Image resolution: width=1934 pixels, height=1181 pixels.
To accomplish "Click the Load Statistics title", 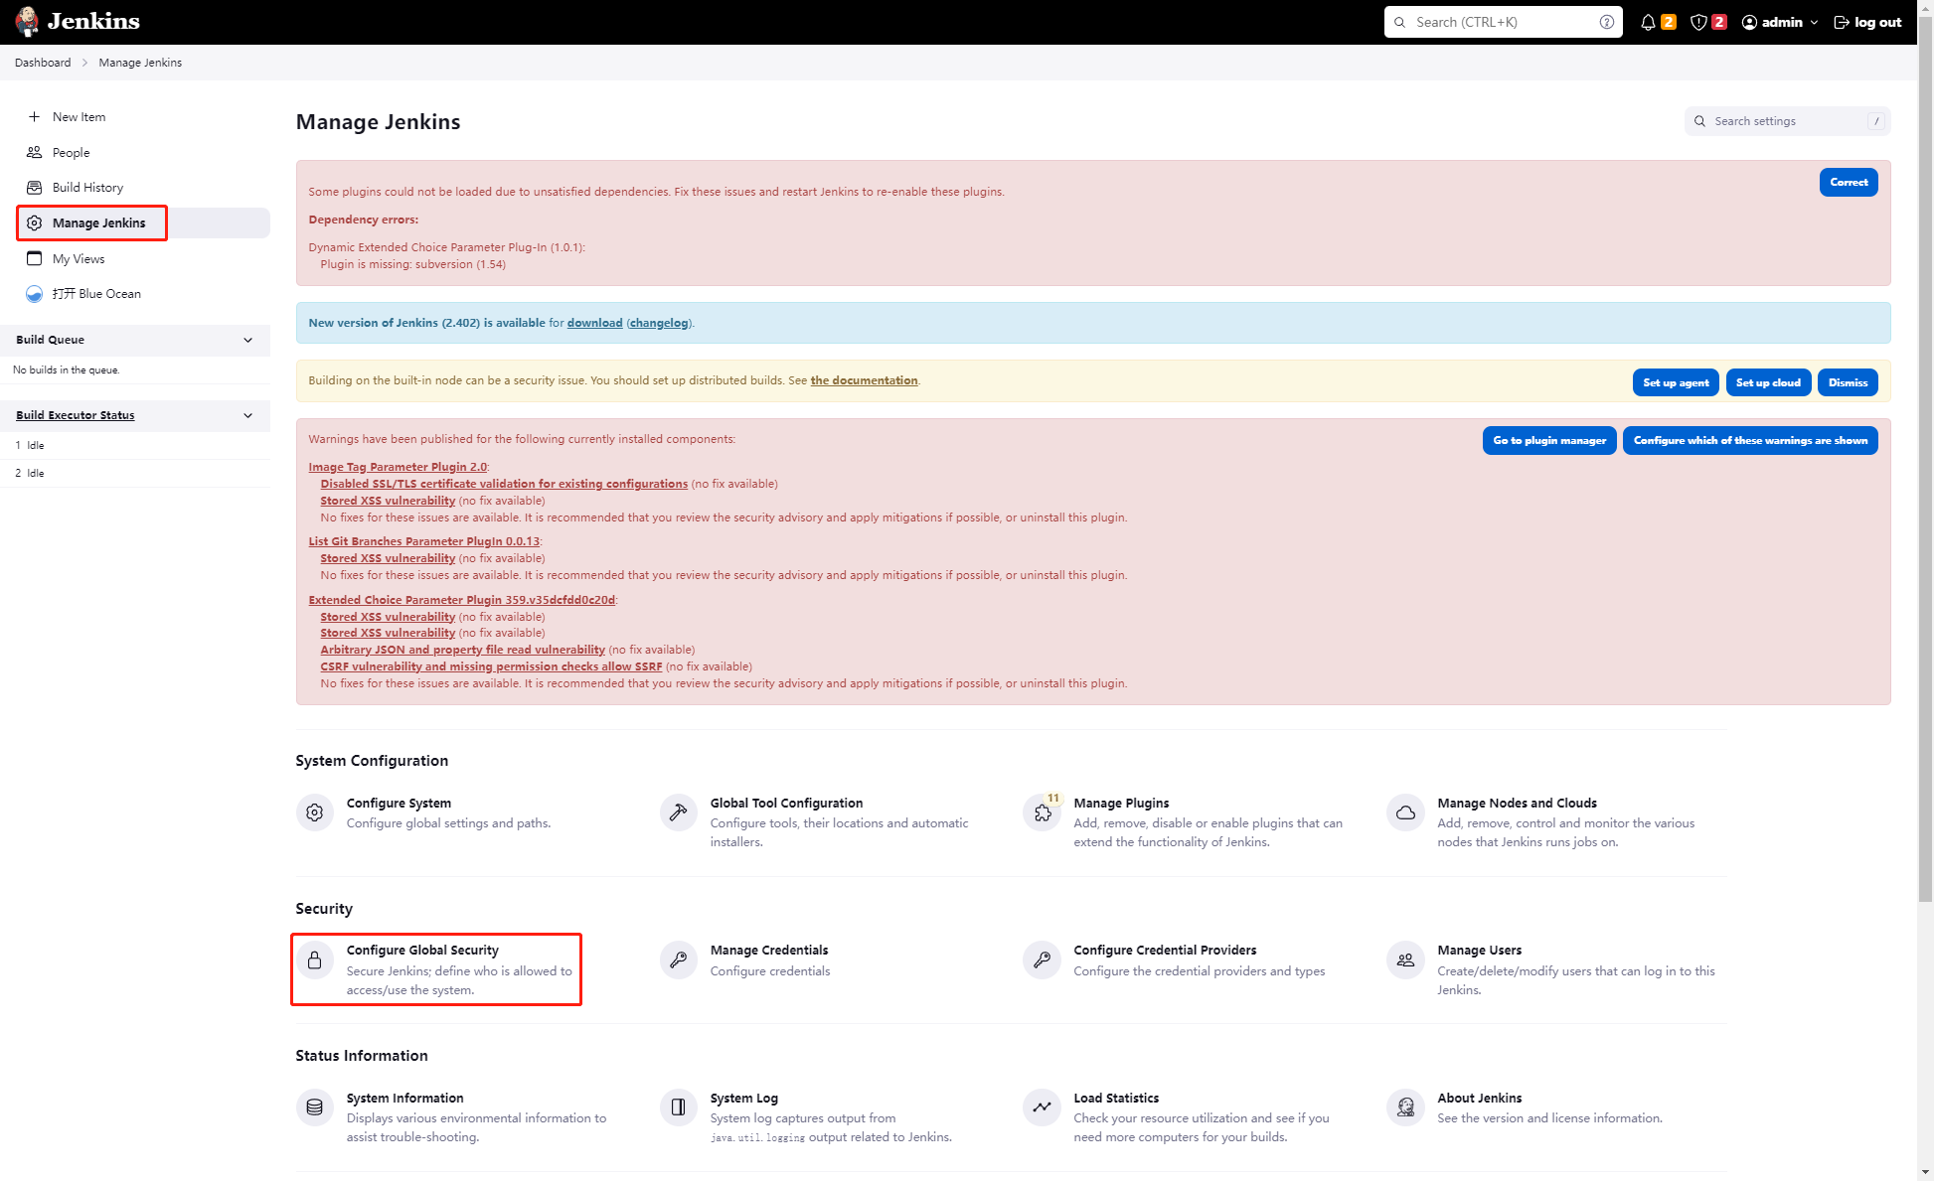I will (1116, 1098).
